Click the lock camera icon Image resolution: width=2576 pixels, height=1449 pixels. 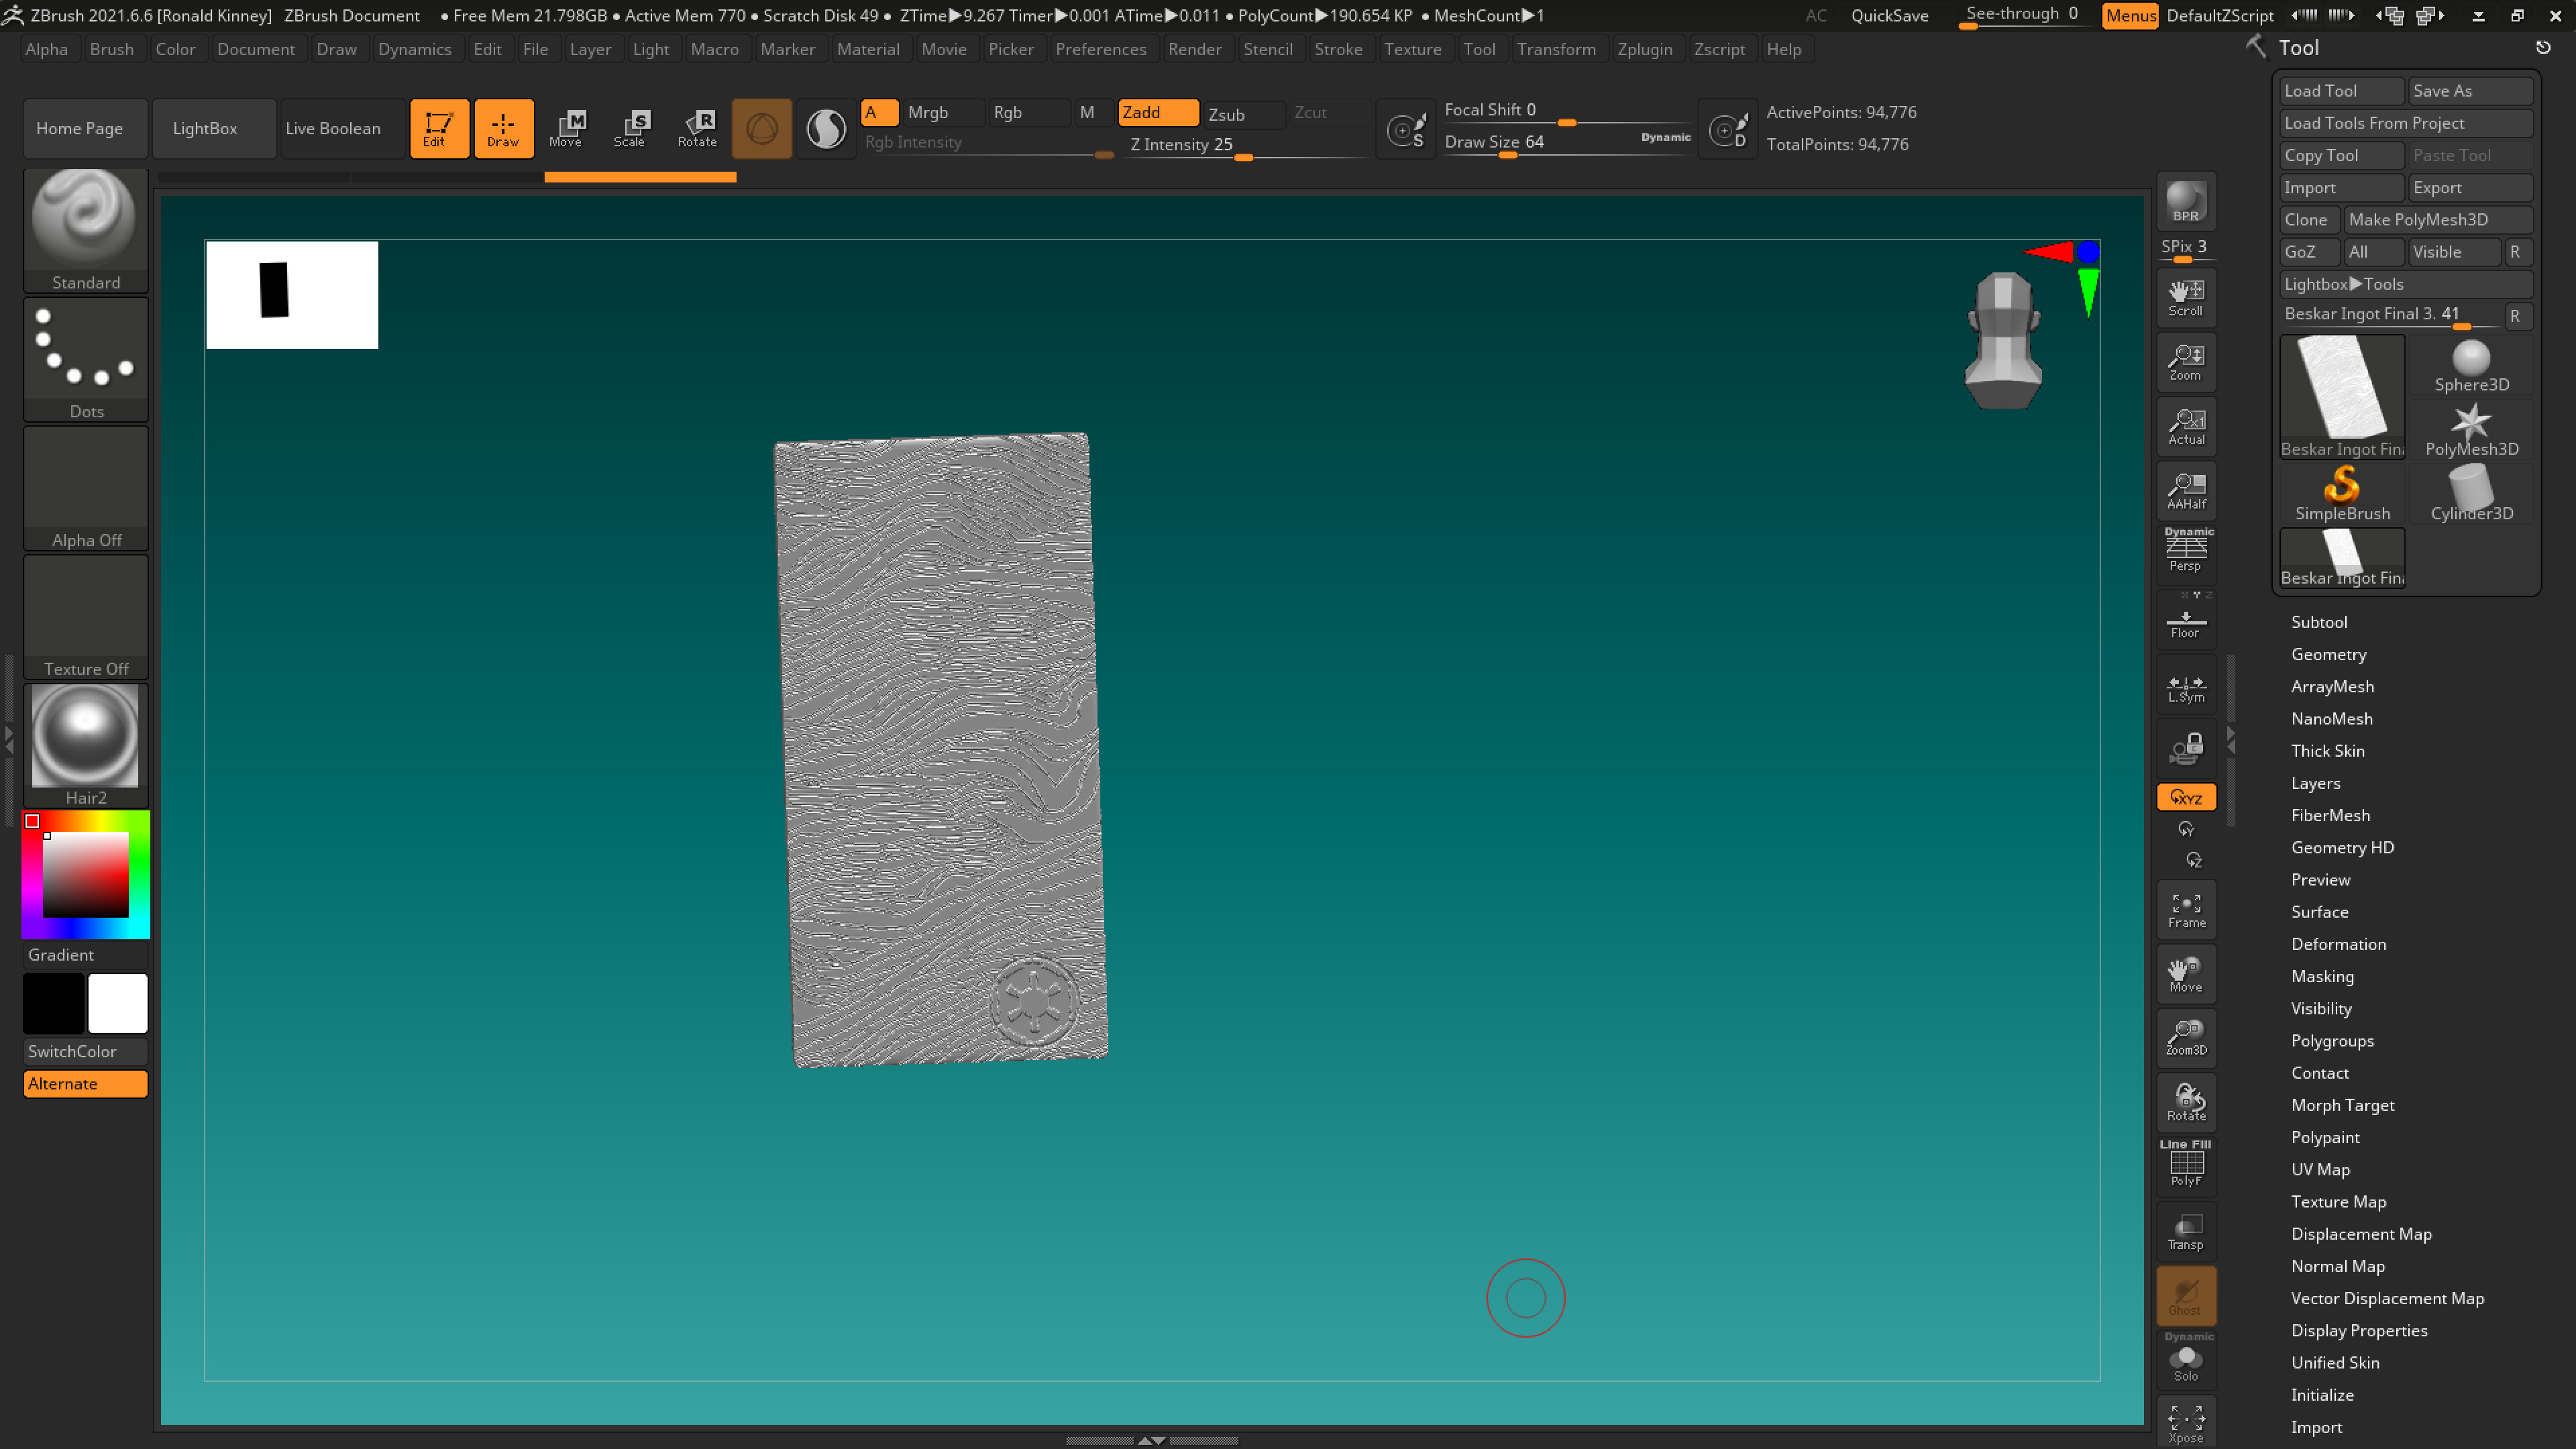click(x=2186, y=748)
